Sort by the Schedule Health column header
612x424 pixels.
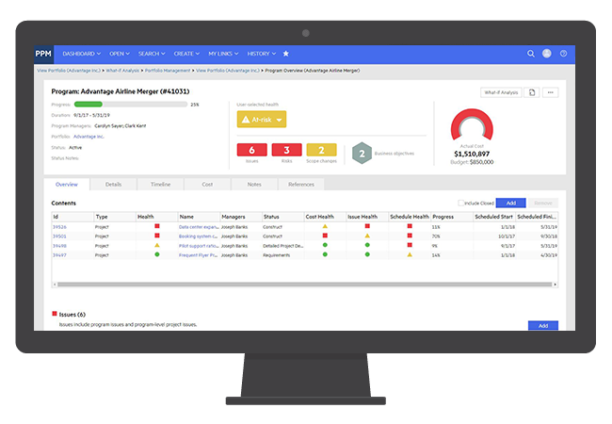coord(410,217)
